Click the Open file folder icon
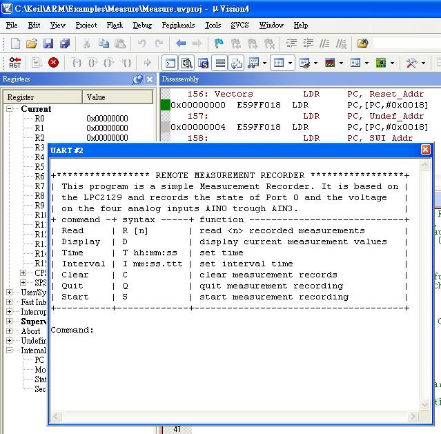The width and height of the screenshot is (441, 434). (32, 43)
